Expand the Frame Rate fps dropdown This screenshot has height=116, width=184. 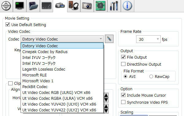(148, 39)
